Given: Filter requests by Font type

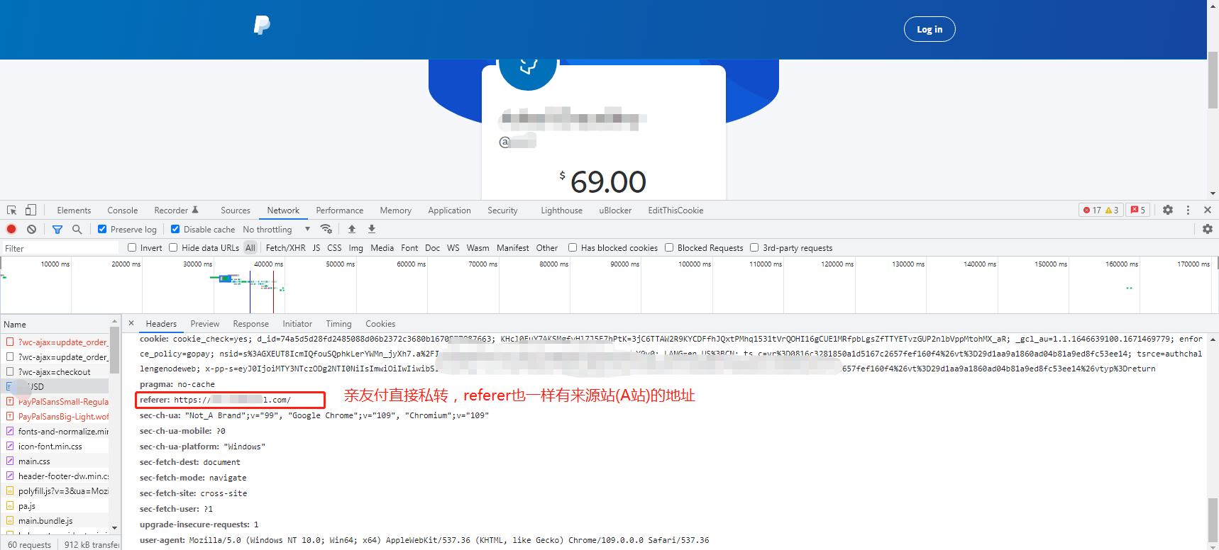Looking at the screenshot, I should [x=409, y=248].
